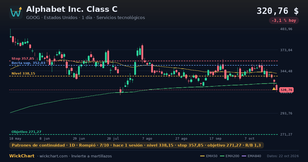Click the WickChart logo icon
The image size is (308, 162).
pos(16,12)
